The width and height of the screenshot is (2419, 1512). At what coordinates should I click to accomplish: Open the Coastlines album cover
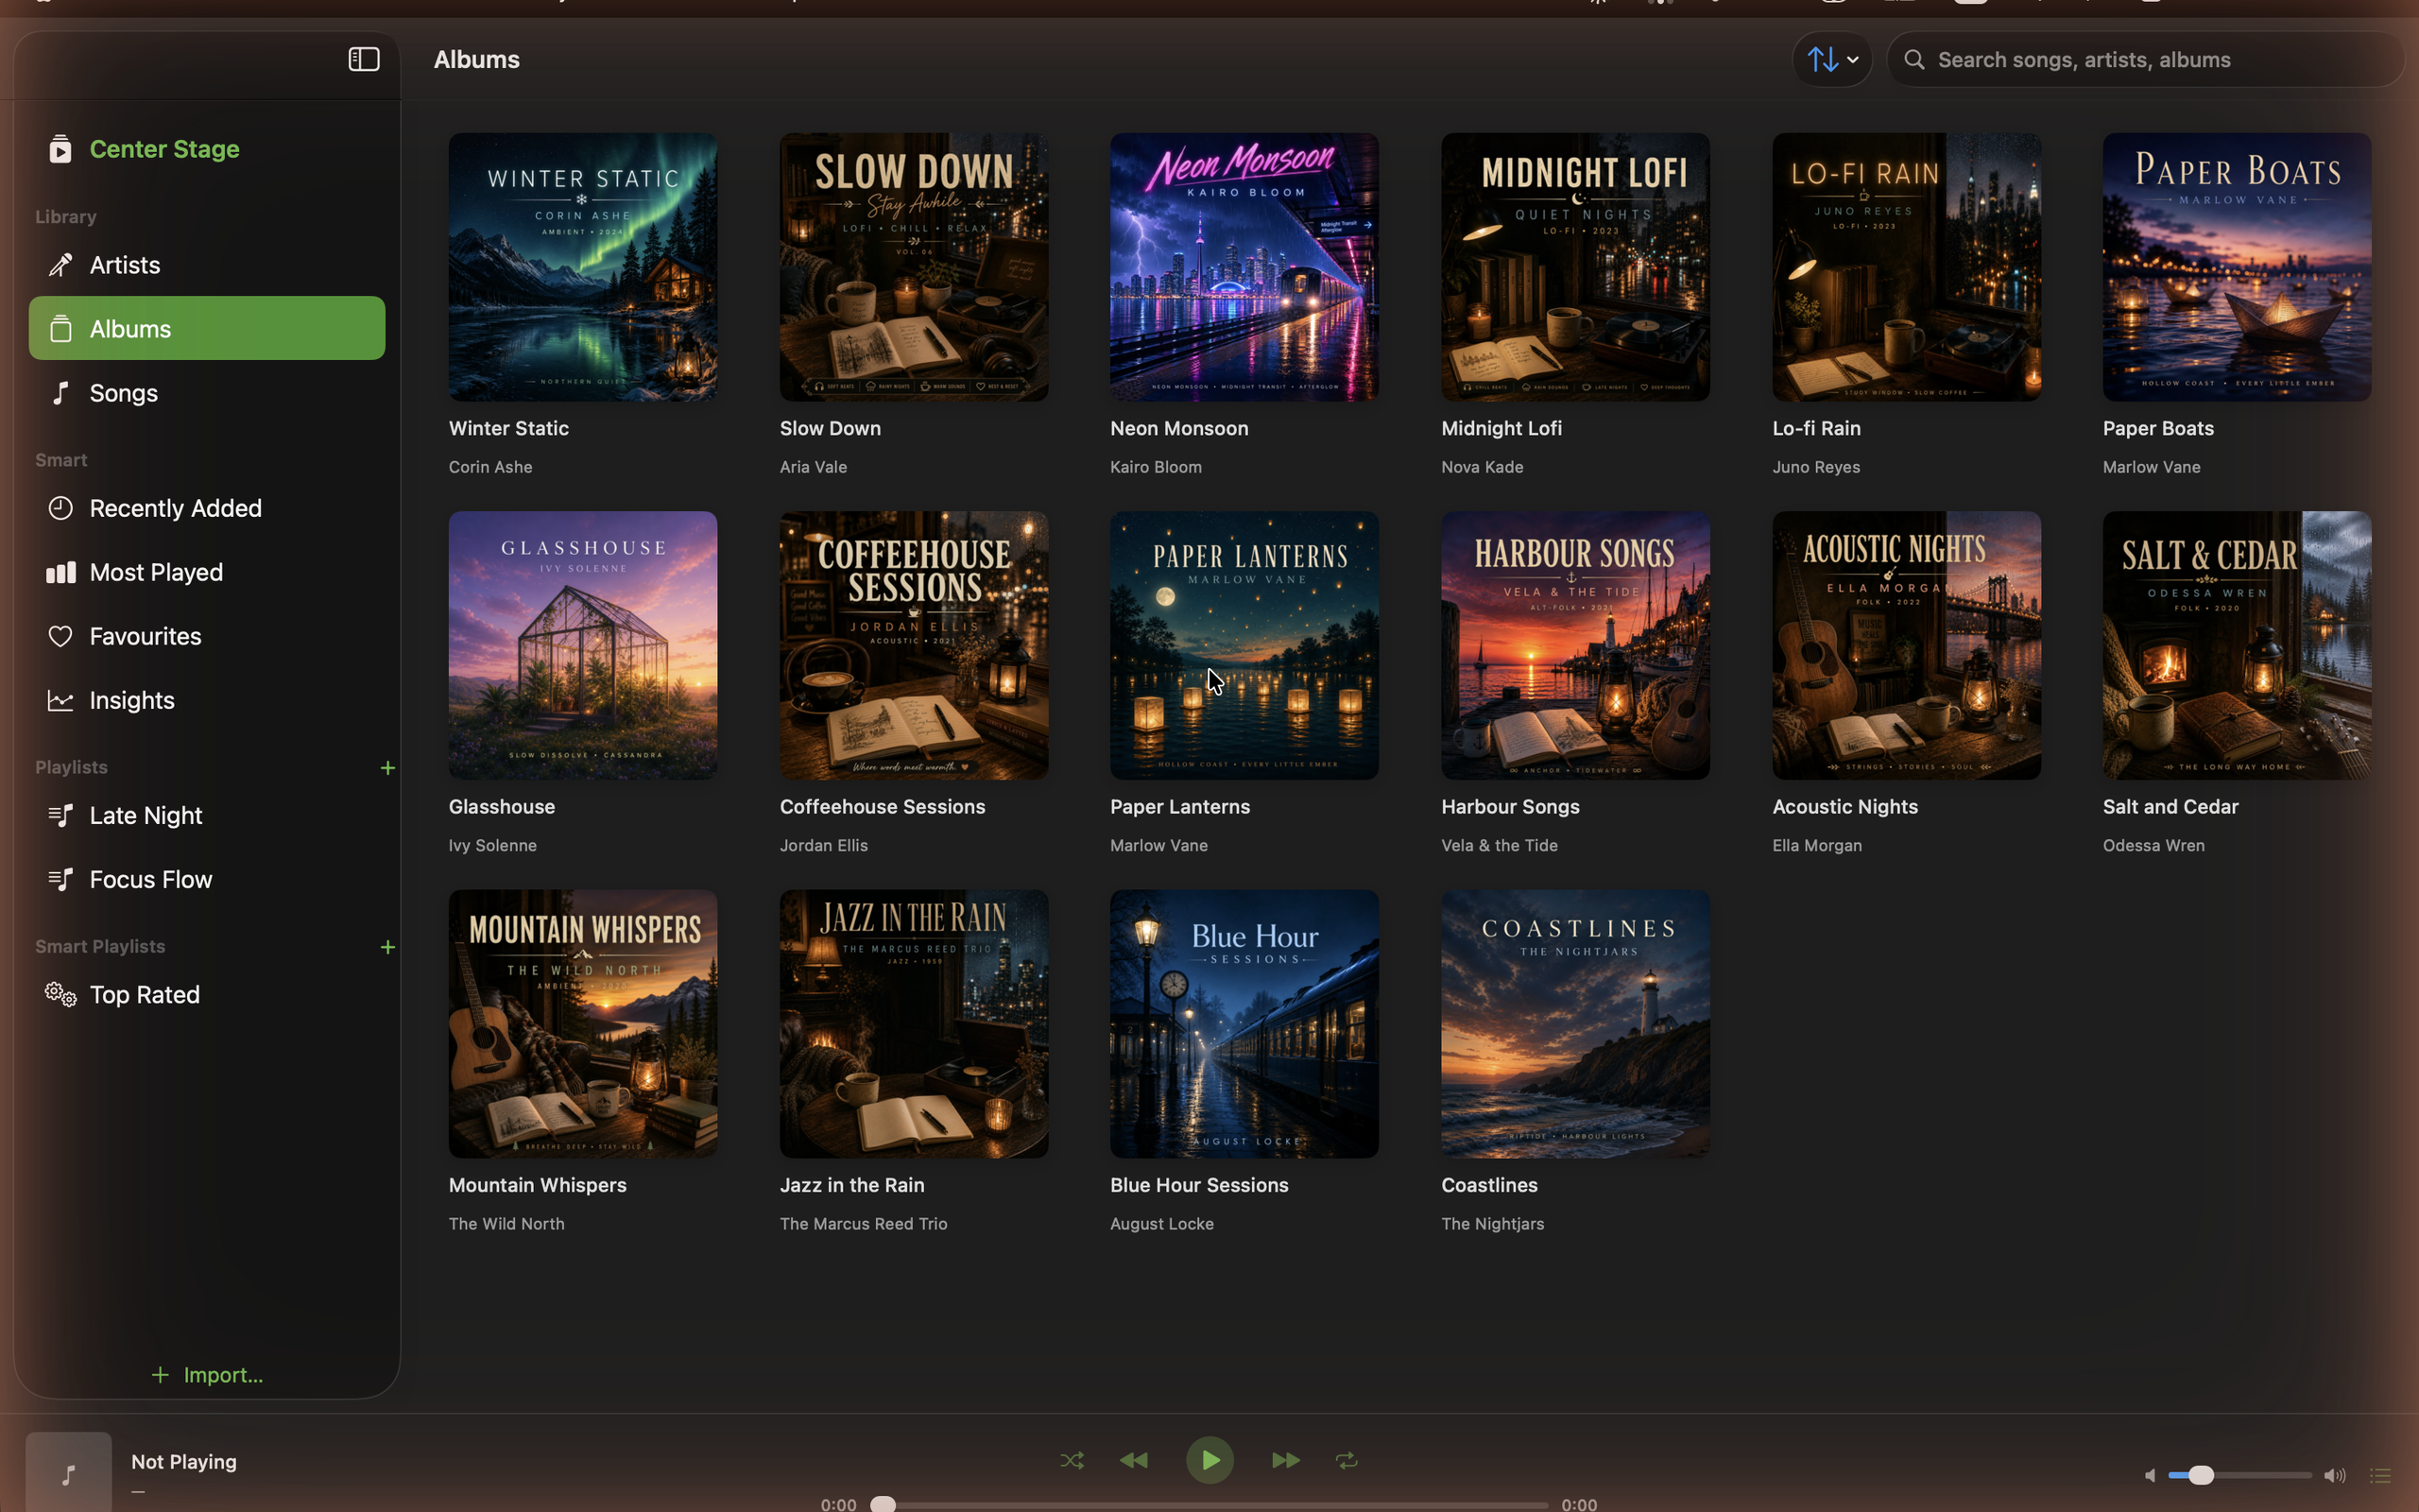click(1575, 1024)
